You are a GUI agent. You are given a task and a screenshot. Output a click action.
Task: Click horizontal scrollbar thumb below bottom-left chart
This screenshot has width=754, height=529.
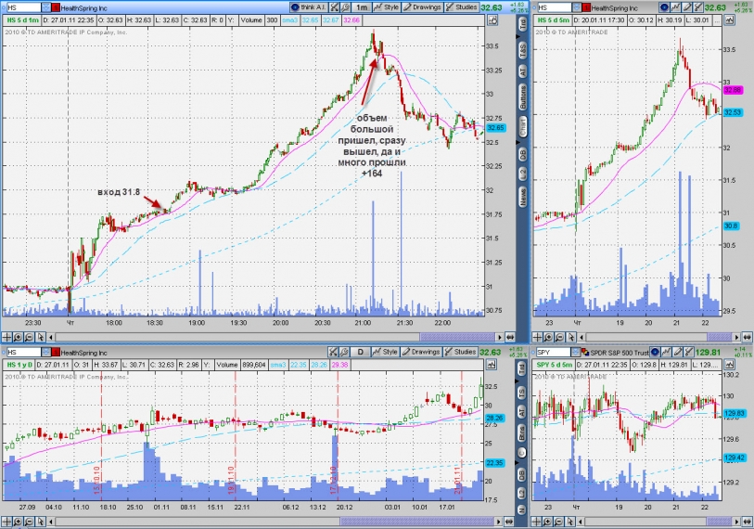pyautogui.click(x=418, y=522)
